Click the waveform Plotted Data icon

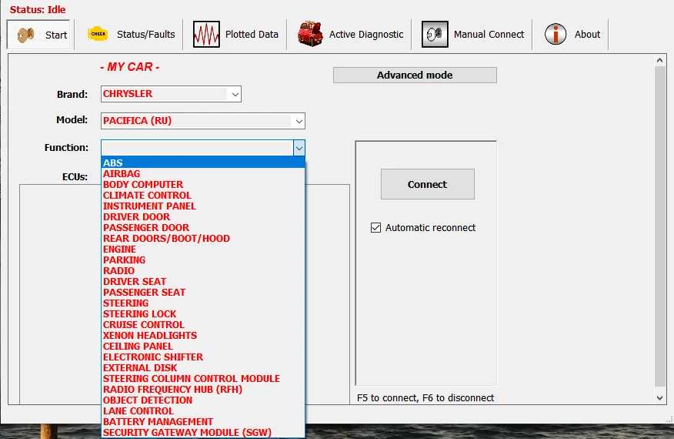(206, 34)
